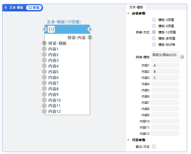Open the 拼装-模板 edit pencil icon
191x154 pixels.
pos(182,57)
